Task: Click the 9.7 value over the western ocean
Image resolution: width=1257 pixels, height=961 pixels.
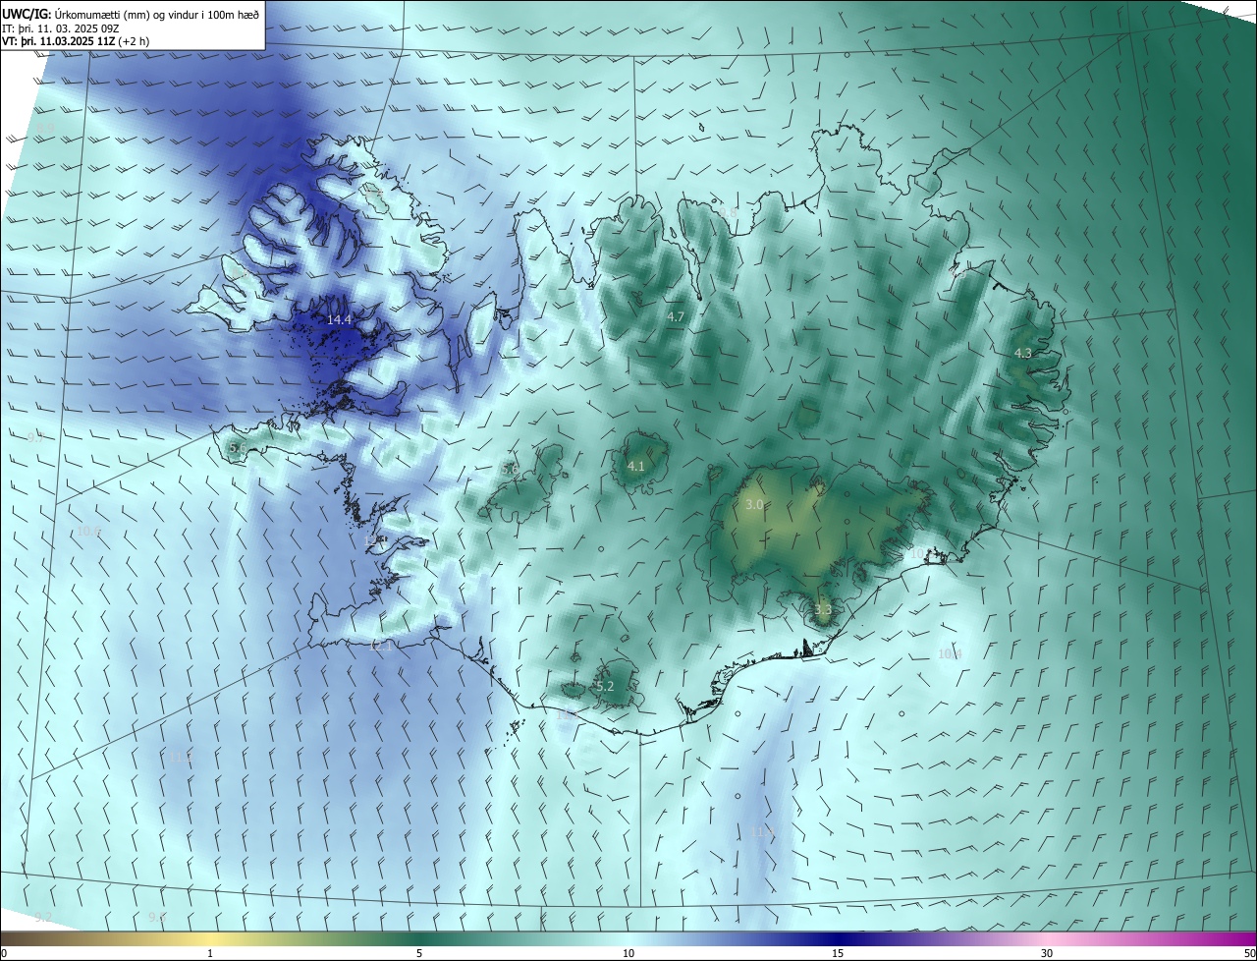Action: point(34,437)
